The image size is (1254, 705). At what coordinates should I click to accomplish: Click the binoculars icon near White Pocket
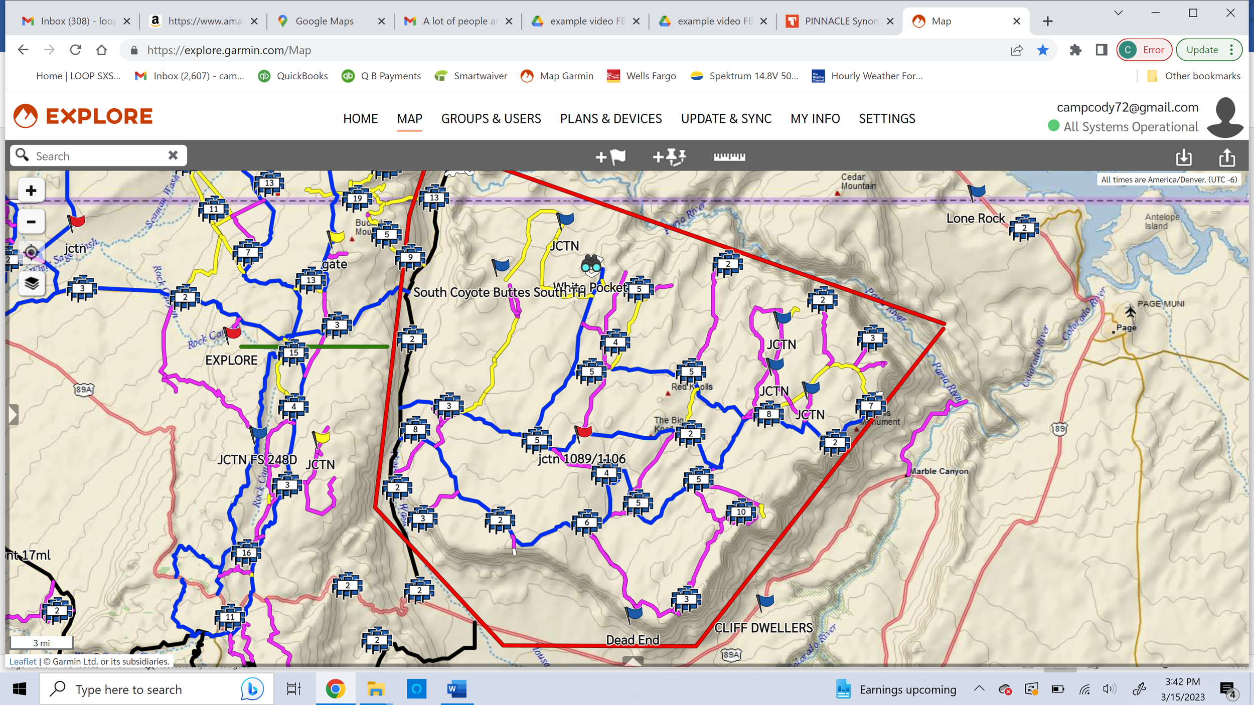(x=591, y=264)
